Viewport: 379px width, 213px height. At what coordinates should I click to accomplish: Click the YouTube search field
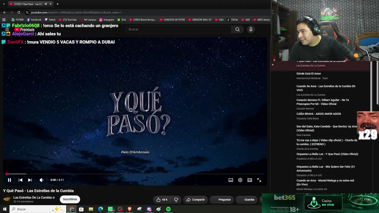[x=179, y=29]
